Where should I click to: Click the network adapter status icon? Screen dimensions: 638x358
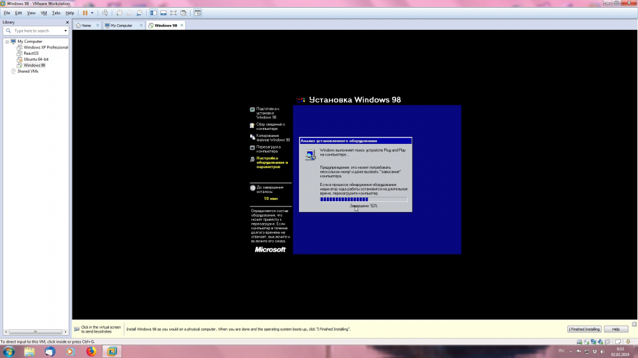(x=593, y=341)
